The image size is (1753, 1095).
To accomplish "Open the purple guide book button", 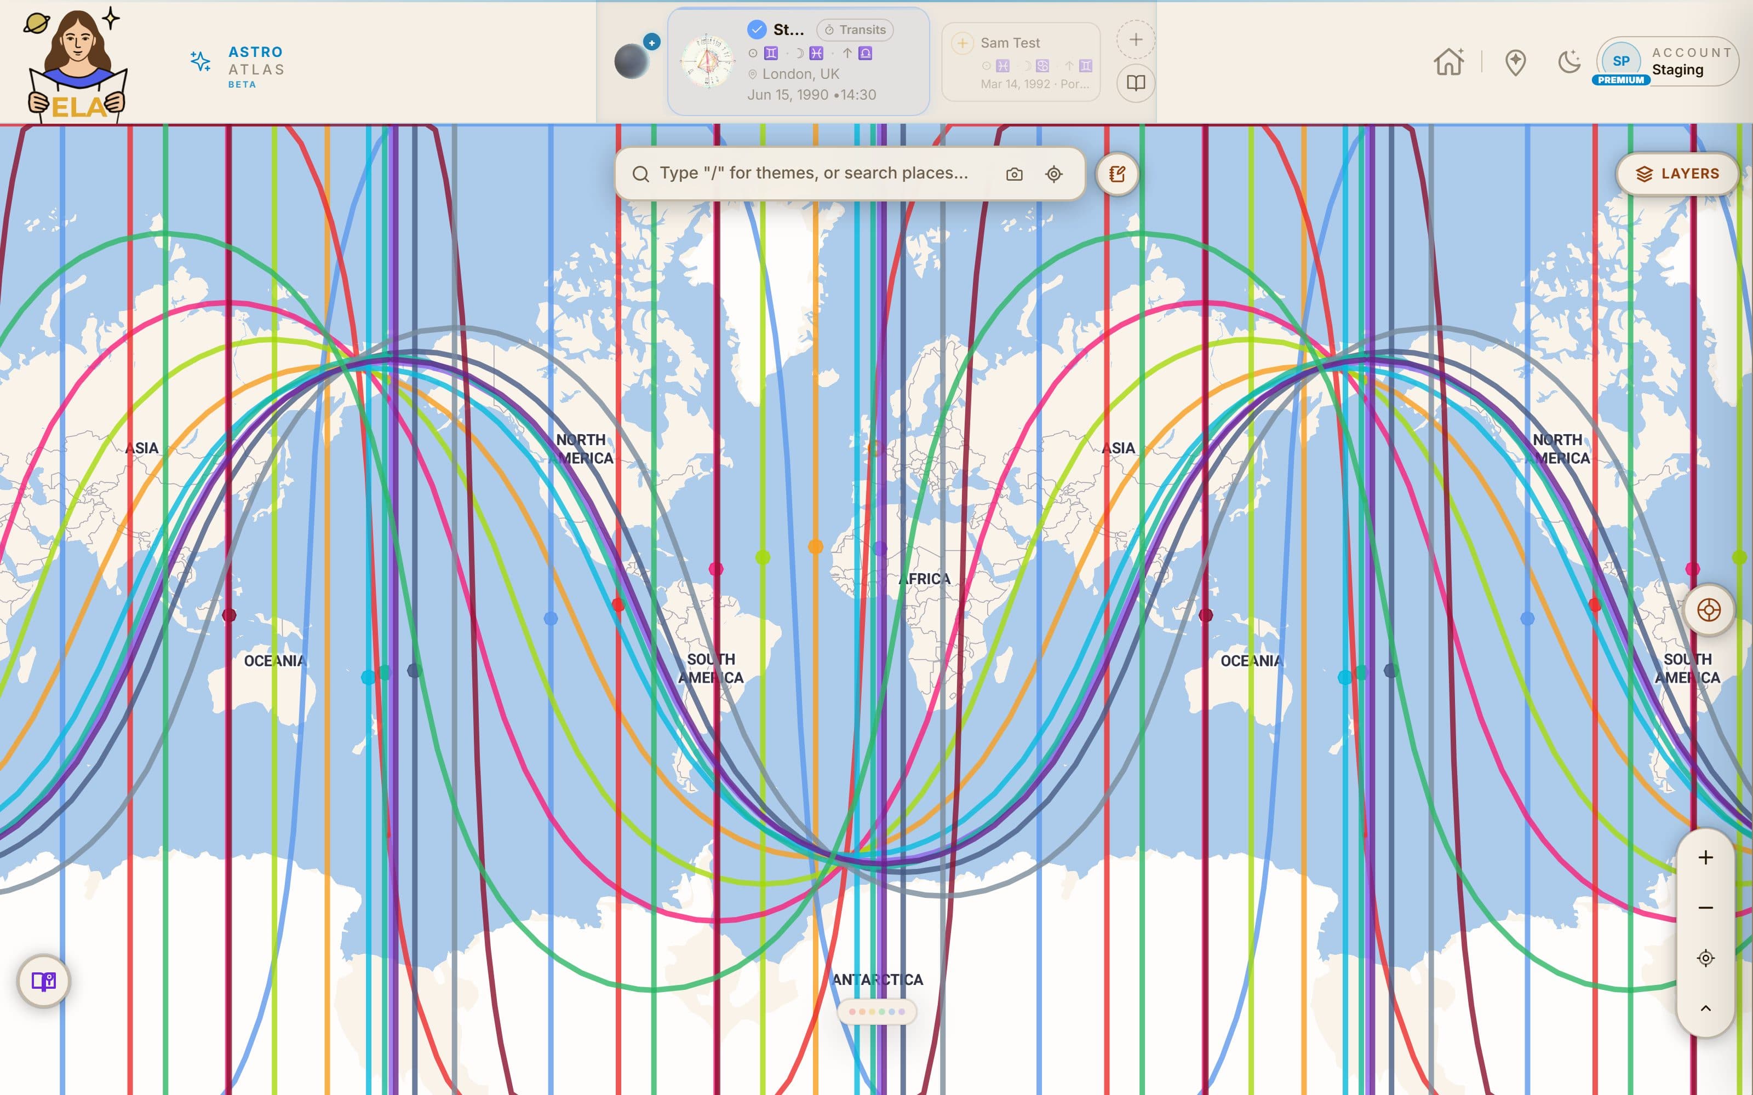I will click(x=43, y=981).
